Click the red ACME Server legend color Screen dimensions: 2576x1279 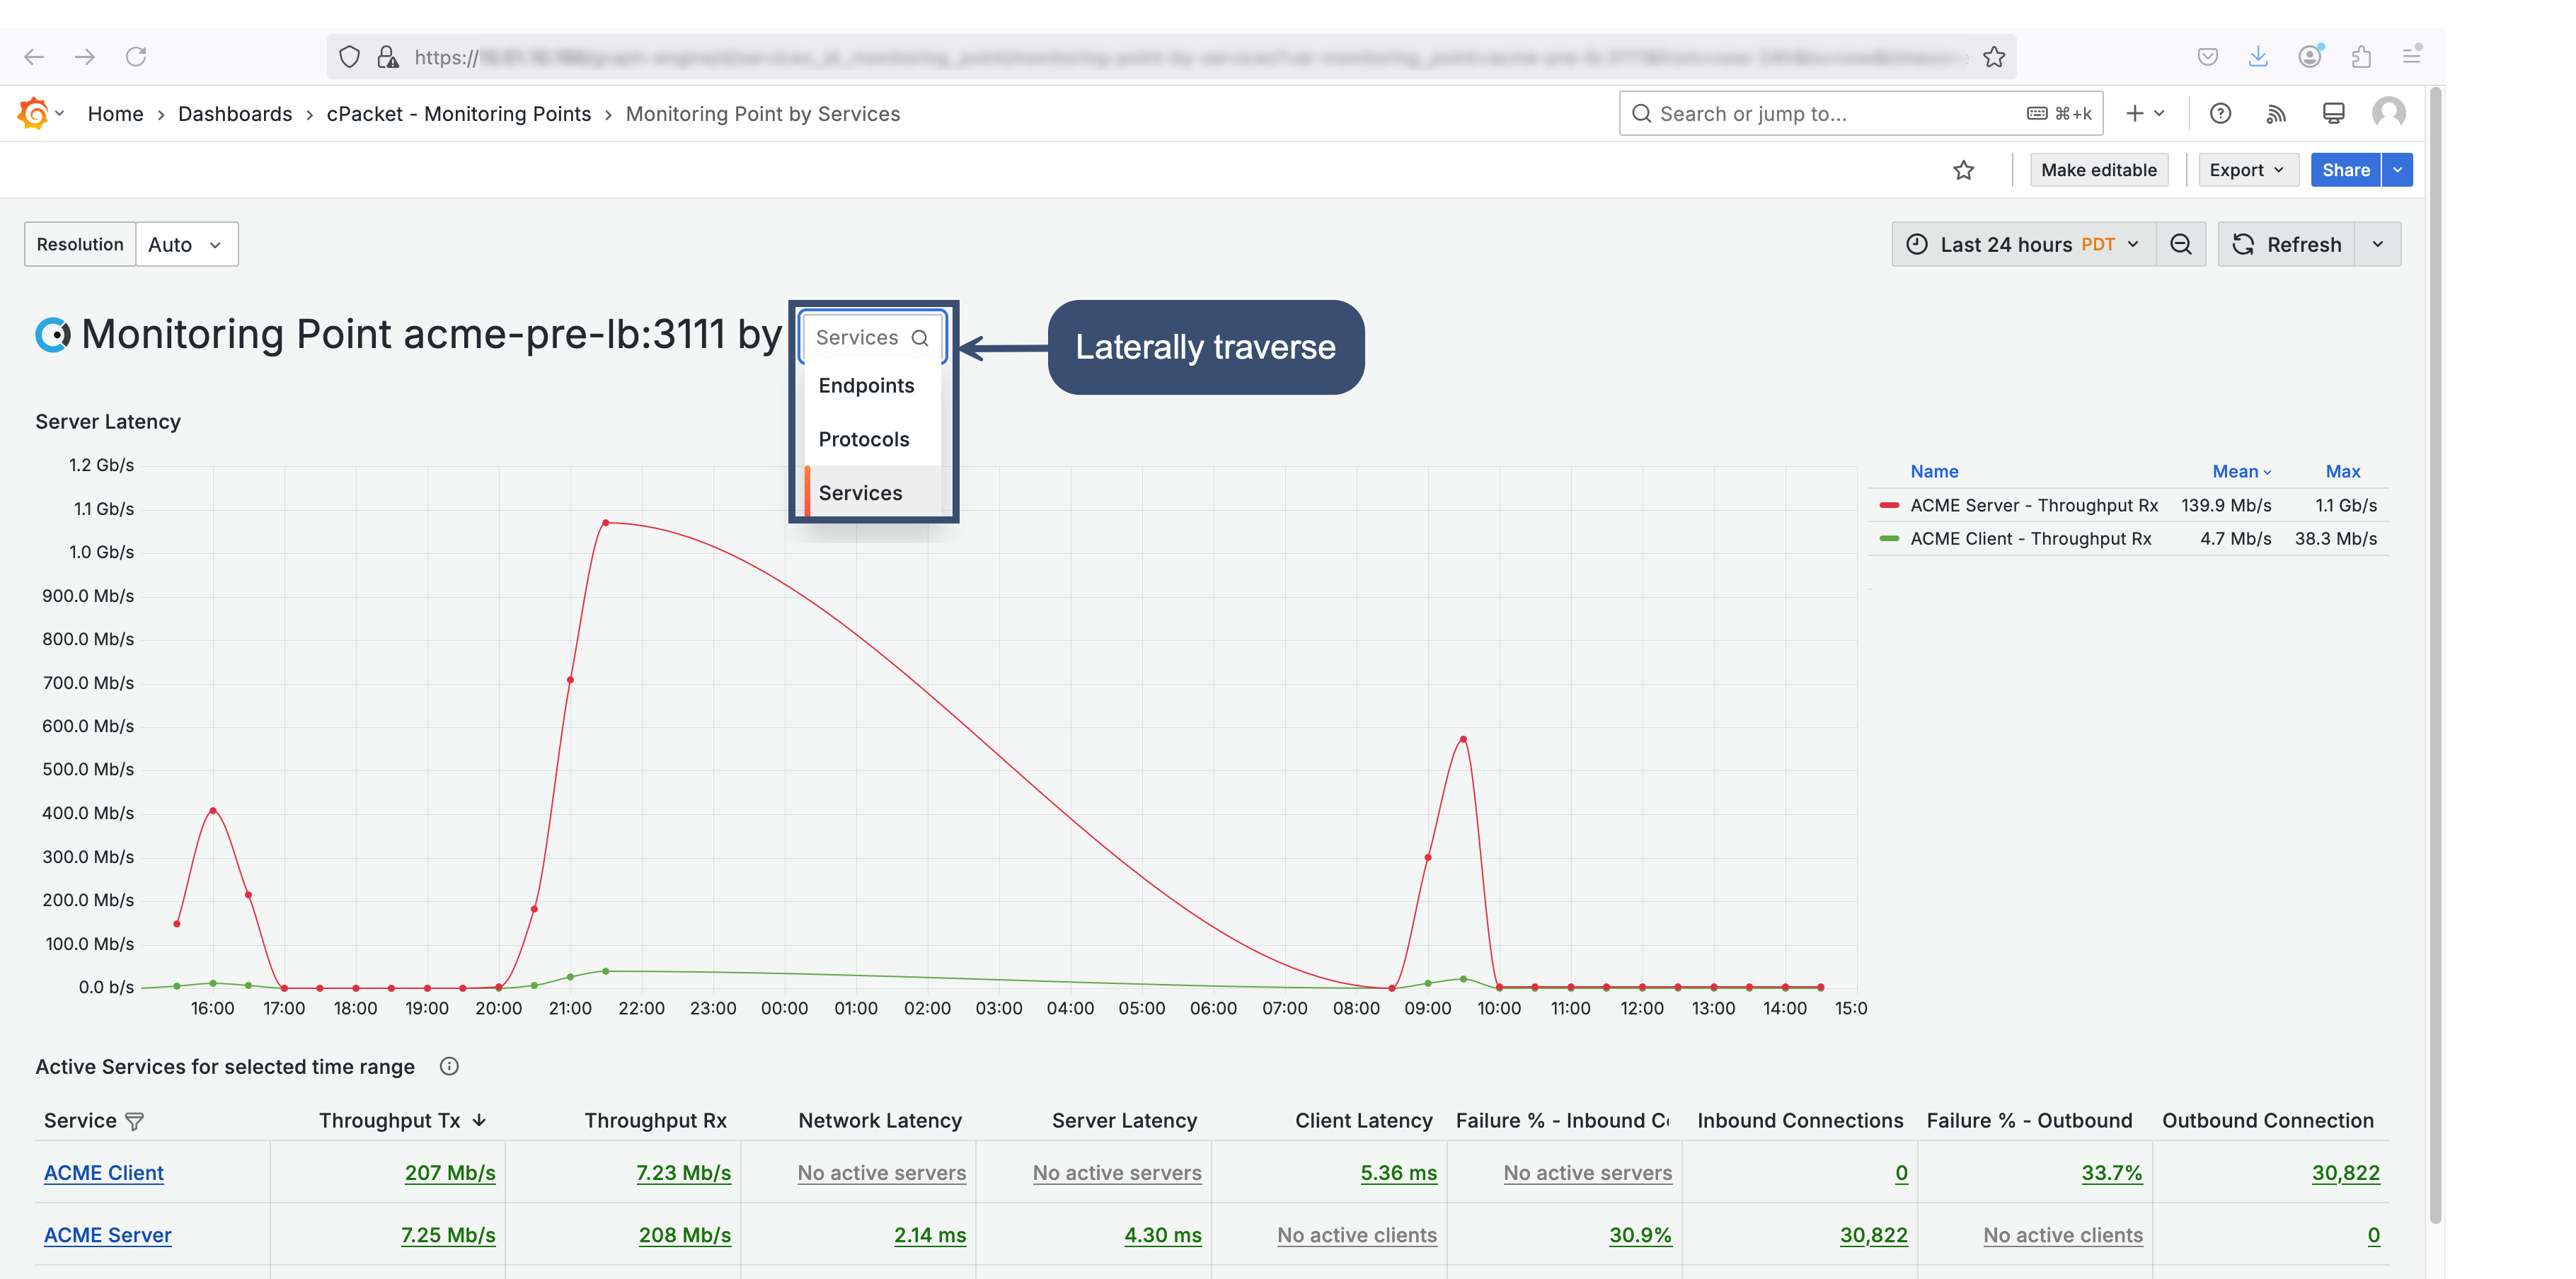pos(1889,506)
